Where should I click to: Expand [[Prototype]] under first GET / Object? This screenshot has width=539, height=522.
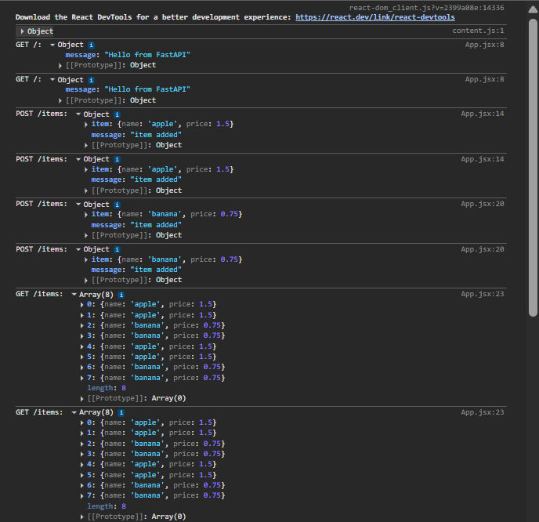60,65
